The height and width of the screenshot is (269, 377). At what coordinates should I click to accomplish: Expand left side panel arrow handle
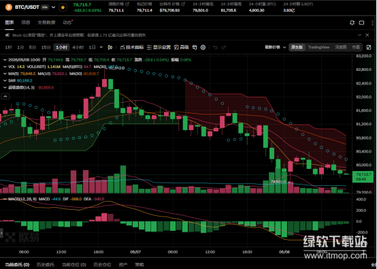pos(1,233)
